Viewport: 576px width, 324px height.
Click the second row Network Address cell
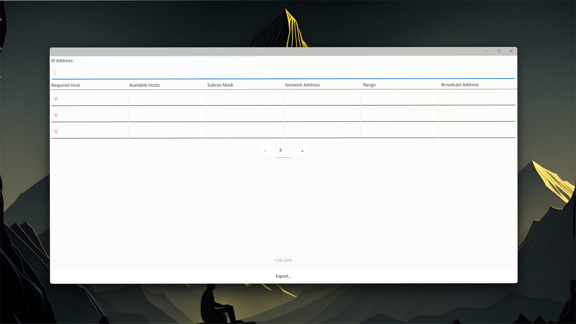(x=322, y=115)
